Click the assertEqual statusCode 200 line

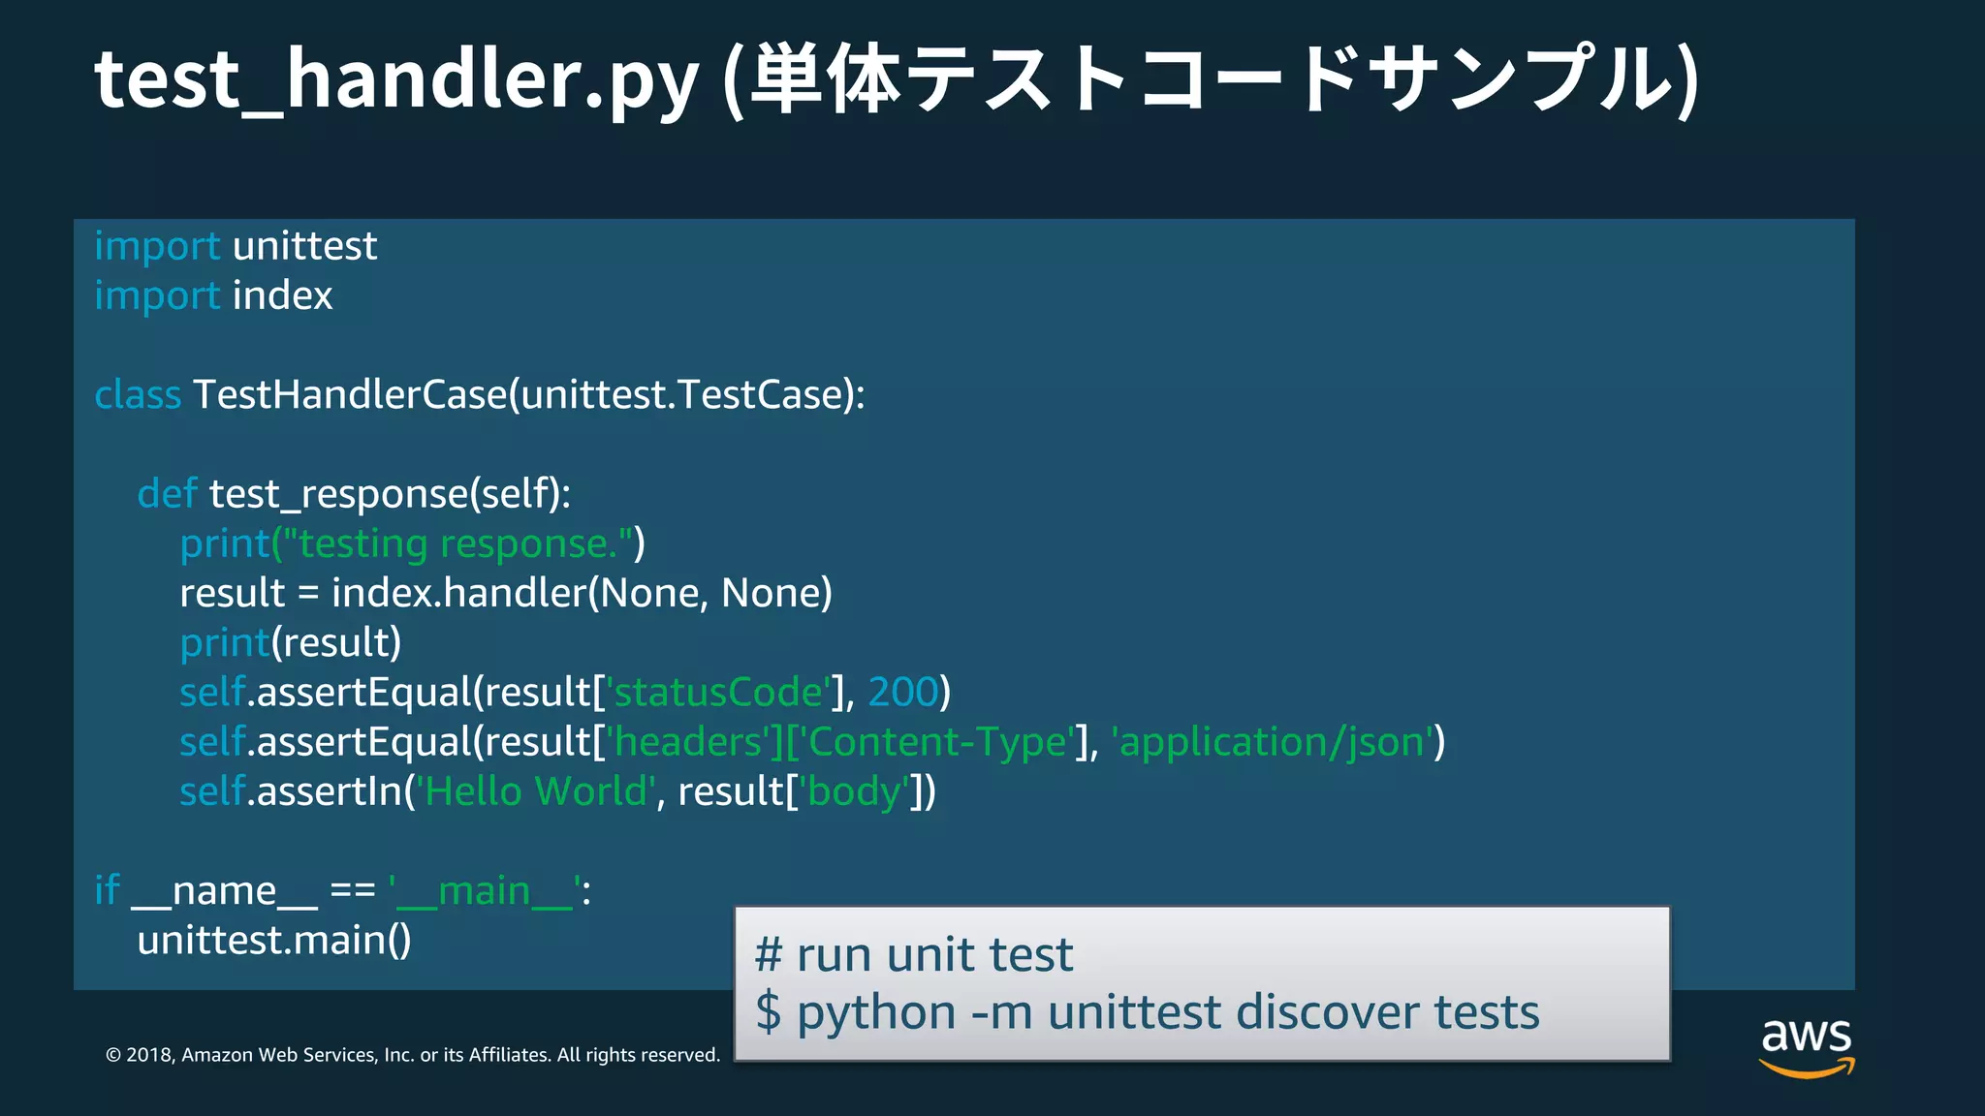pyautogui.click(x=565, y=692)
